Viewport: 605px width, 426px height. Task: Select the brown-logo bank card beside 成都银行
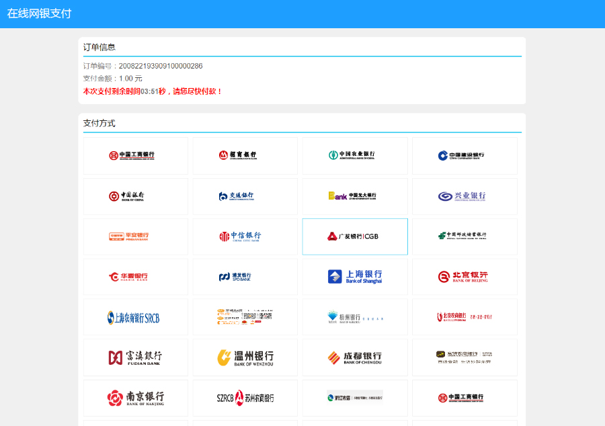(465, 357)
